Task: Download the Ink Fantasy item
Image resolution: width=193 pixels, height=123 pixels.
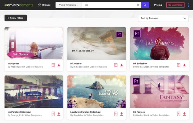Action: [x=184, y=114]
